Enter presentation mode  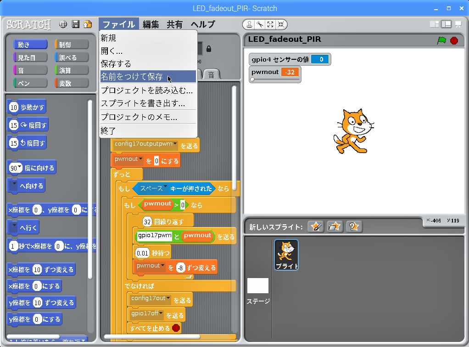point(458,24)
